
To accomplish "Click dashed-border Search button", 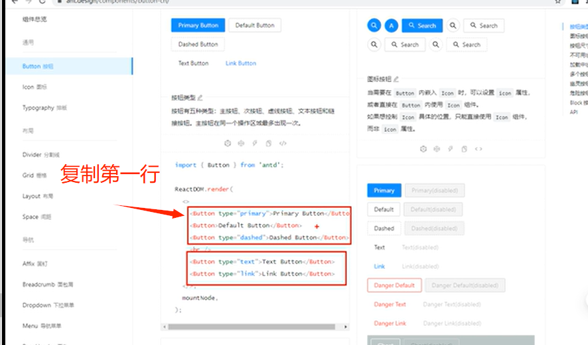I will pyautogui.click(x=467, y=44).
